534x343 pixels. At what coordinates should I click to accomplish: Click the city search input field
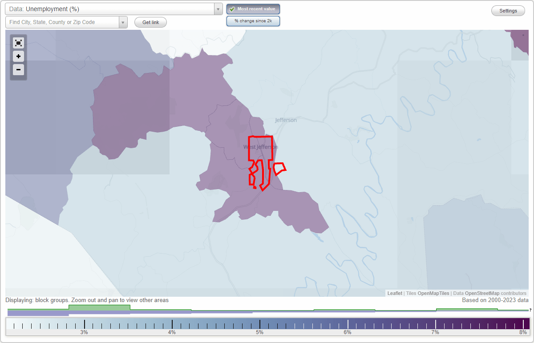click(62, 21)
